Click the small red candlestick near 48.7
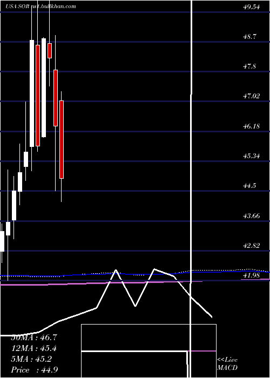 point(50,51)
